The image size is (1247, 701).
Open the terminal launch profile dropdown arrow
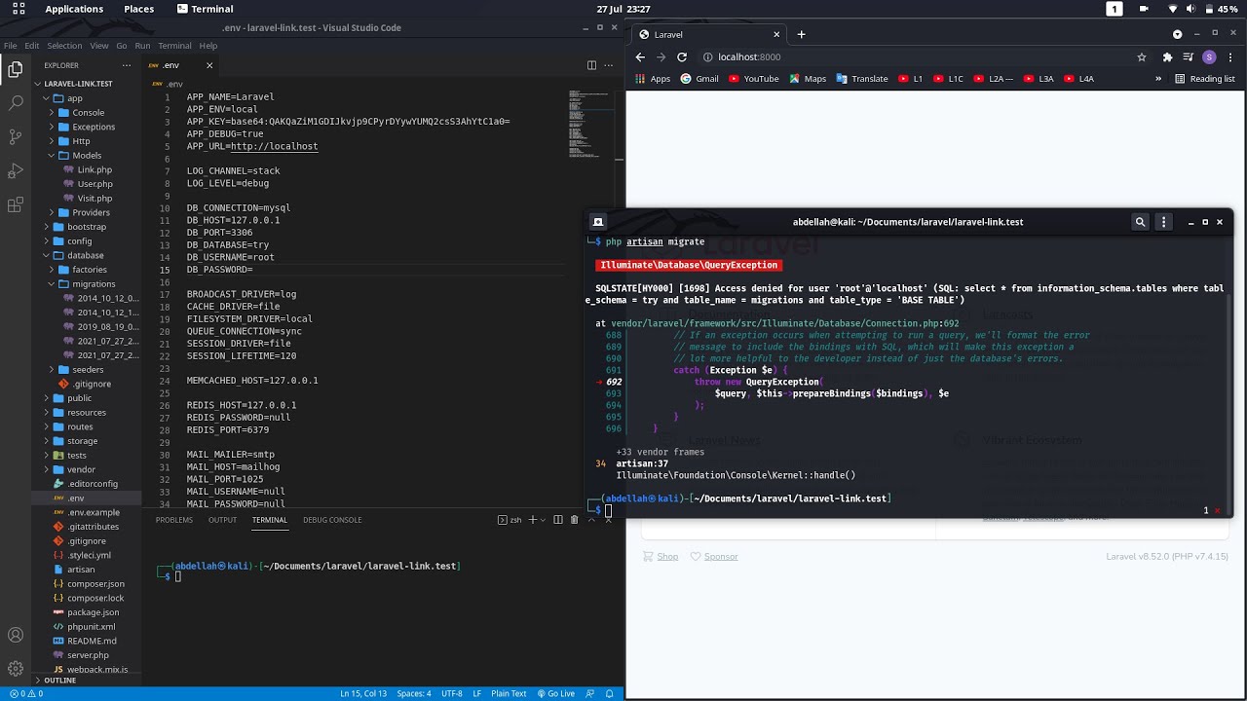pos(544,520)
